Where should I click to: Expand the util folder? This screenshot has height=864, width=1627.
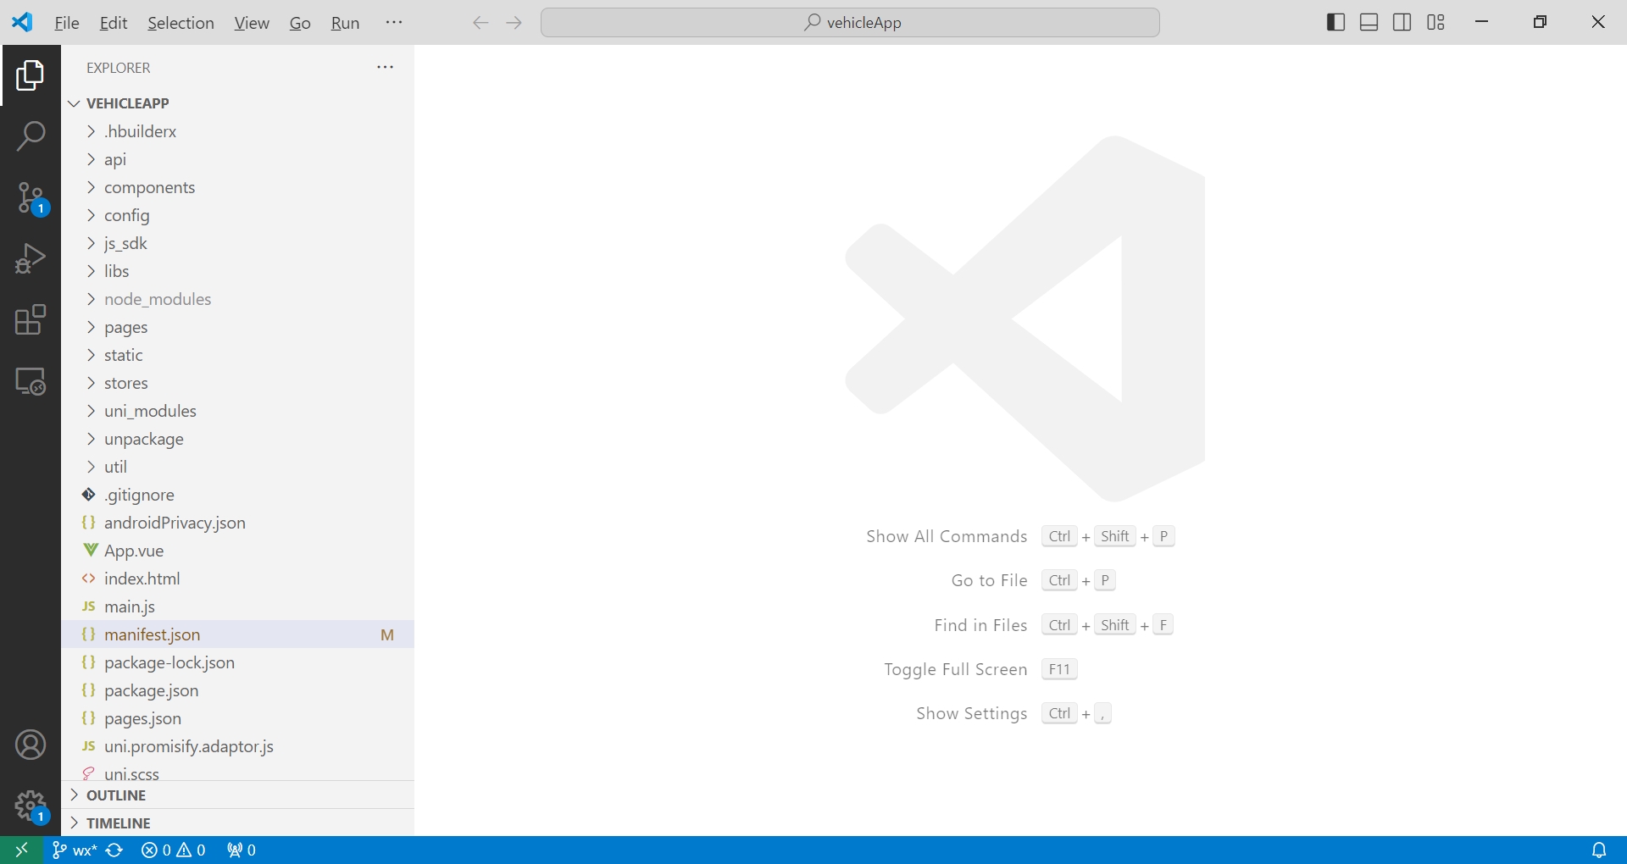coord(237,467)
